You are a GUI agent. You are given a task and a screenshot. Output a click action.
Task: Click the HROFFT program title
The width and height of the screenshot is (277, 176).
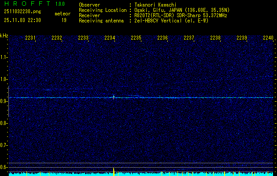(27, 4)
